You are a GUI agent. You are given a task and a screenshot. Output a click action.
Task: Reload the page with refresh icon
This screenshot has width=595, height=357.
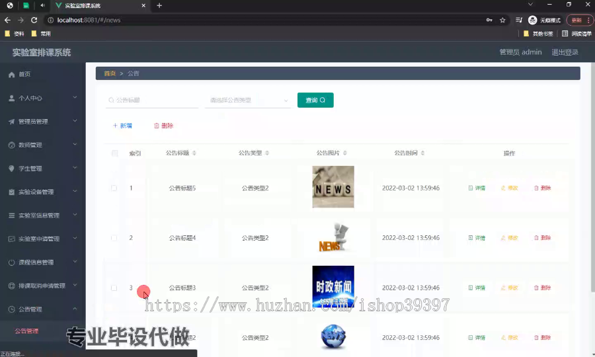(34, 20)
